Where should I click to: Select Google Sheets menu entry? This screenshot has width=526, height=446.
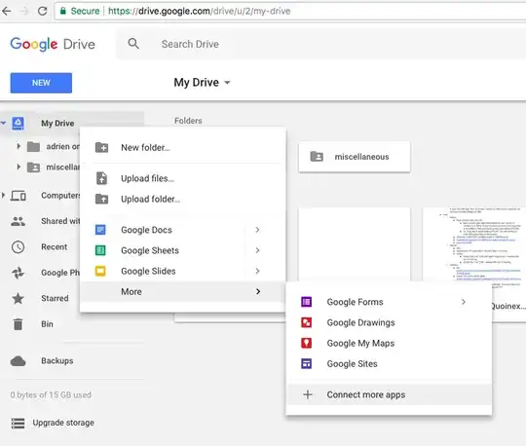[183, 250]
